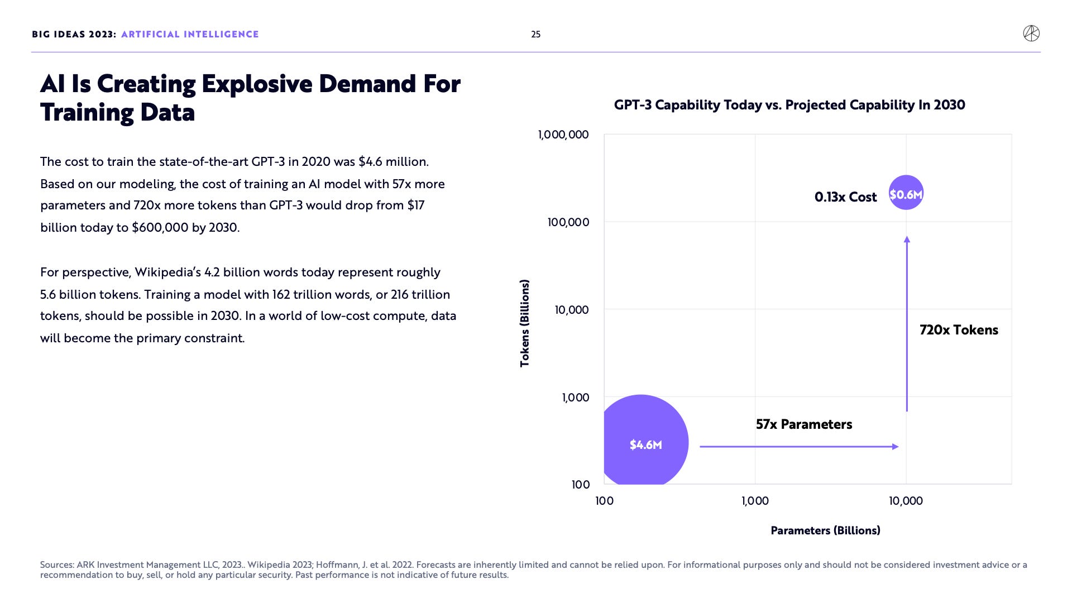Viewport: 1072px width, 603px height.
Task: Click the y-axis tick label 1,000
Action: (575, 398)
